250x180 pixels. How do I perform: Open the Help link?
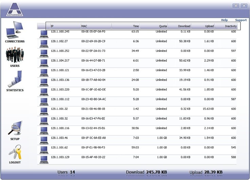pyautogui.click(x=224, y=20)
